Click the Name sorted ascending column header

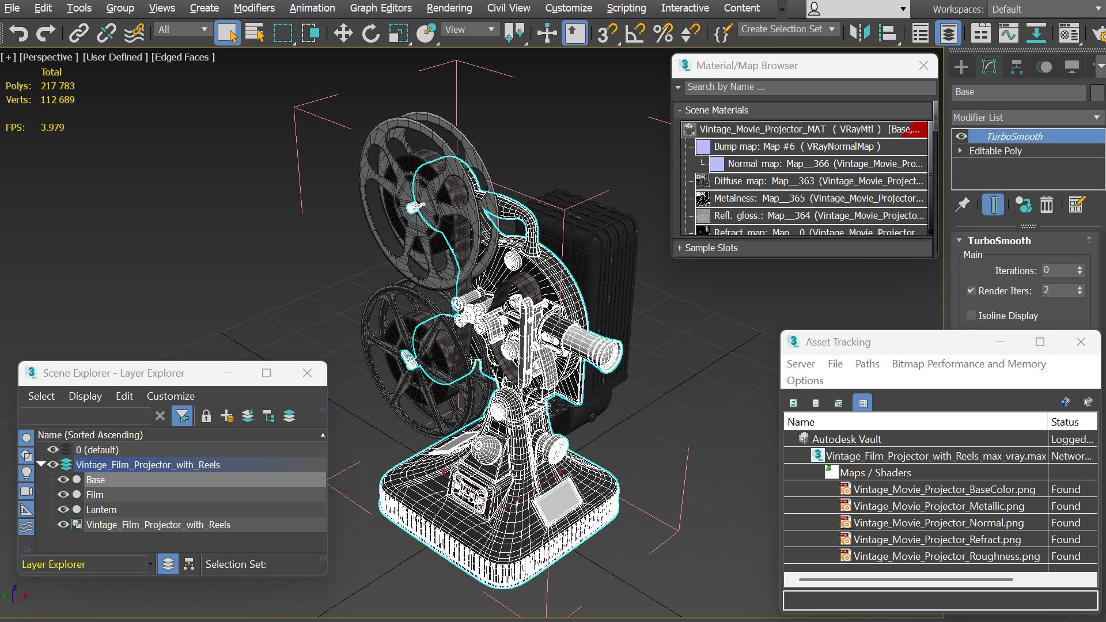click(x=180, y=435)
